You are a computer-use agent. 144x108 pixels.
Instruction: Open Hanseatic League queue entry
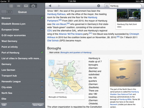point(22,82)
